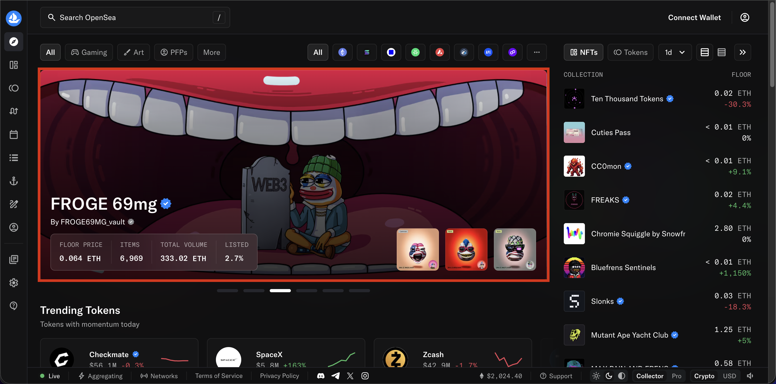Open the Drops calendar sidebar icon
This screenshot has height=384, width=776.
click(13, 135)
